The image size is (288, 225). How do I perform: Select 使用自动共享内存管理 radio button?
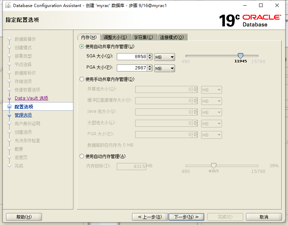coord(82,46)
